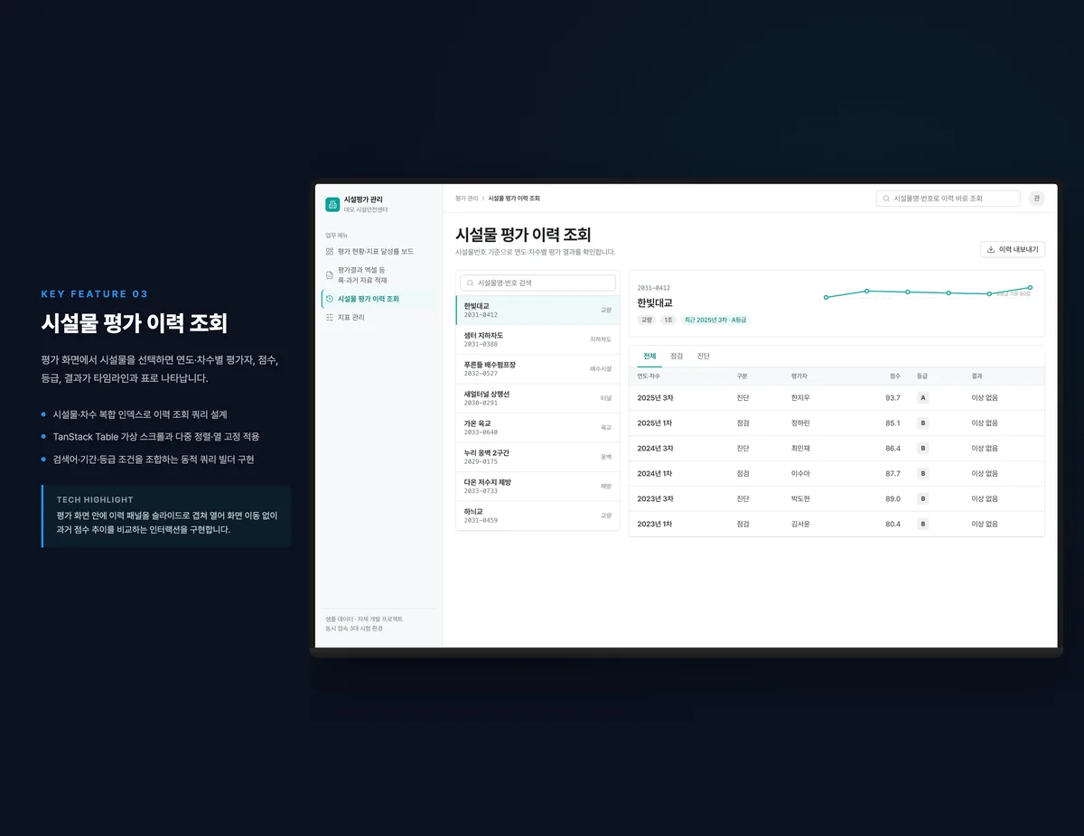
Task: Click the score 93.7 cell
Action: coord(892,398)
